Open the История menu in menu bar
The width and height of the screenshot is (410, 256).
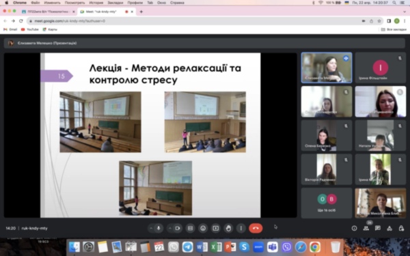96,3
